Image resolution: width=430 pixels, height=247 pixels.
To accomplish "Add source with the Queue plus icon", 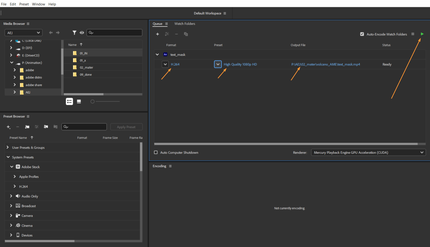I will point(157,34).
